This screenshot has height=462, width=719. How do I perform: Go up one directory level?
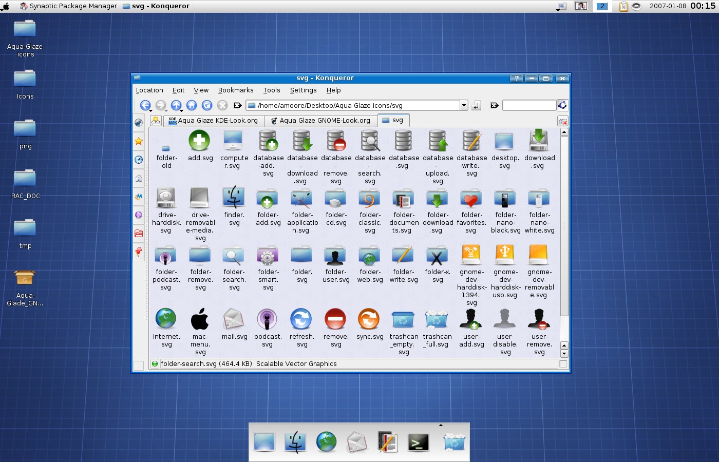(x=176, y=105)
